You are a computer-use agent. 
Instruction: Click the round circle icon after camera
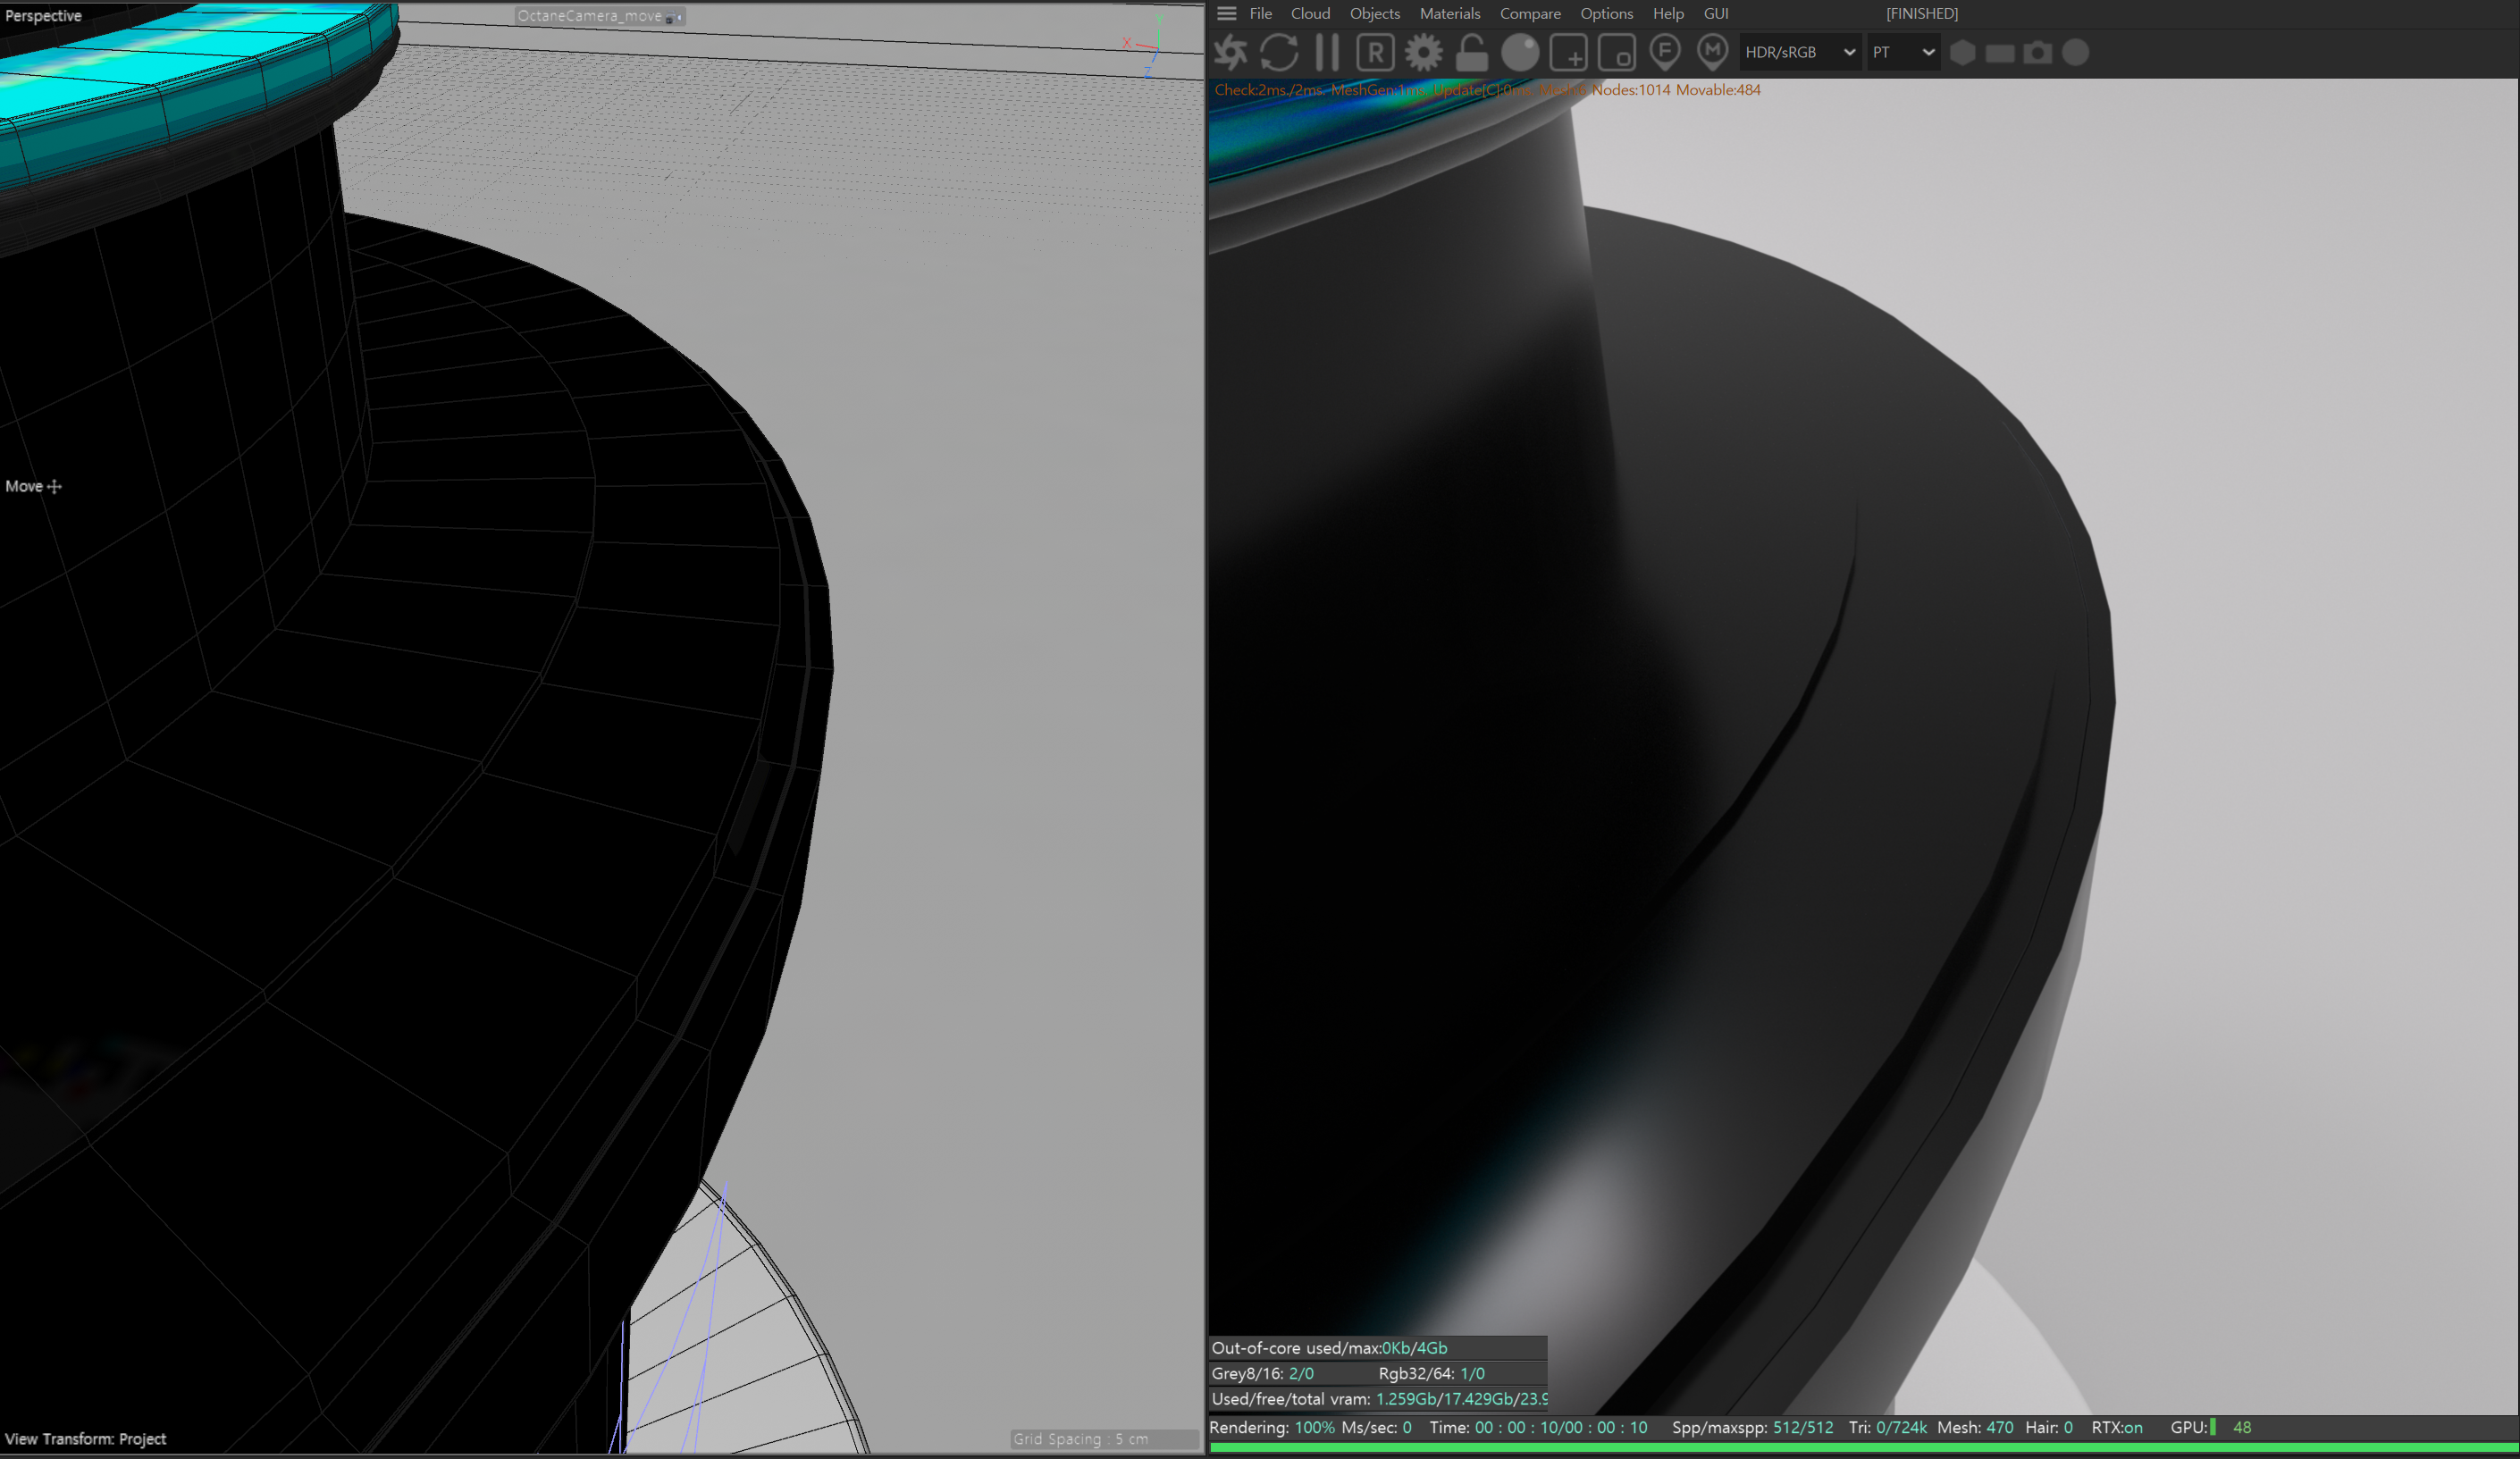(x=2076, y=52)
